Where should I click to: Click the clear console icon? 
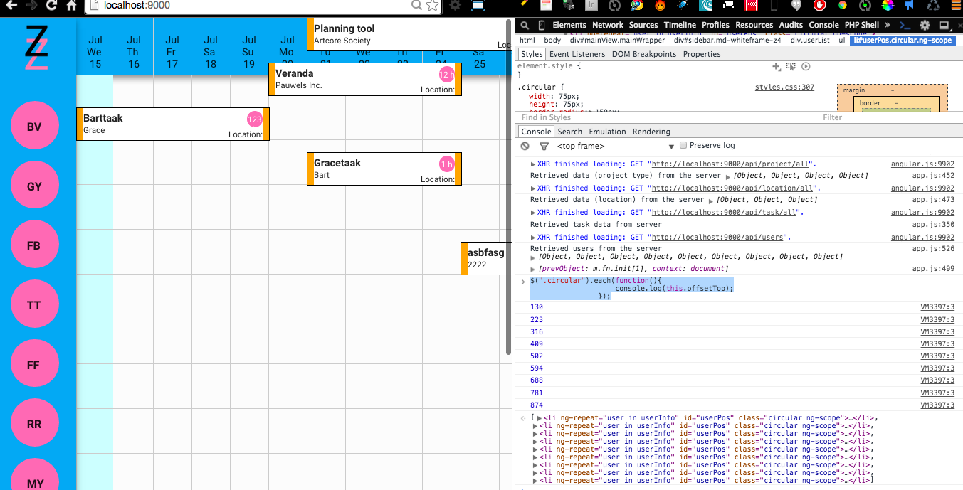click(525, 146)
